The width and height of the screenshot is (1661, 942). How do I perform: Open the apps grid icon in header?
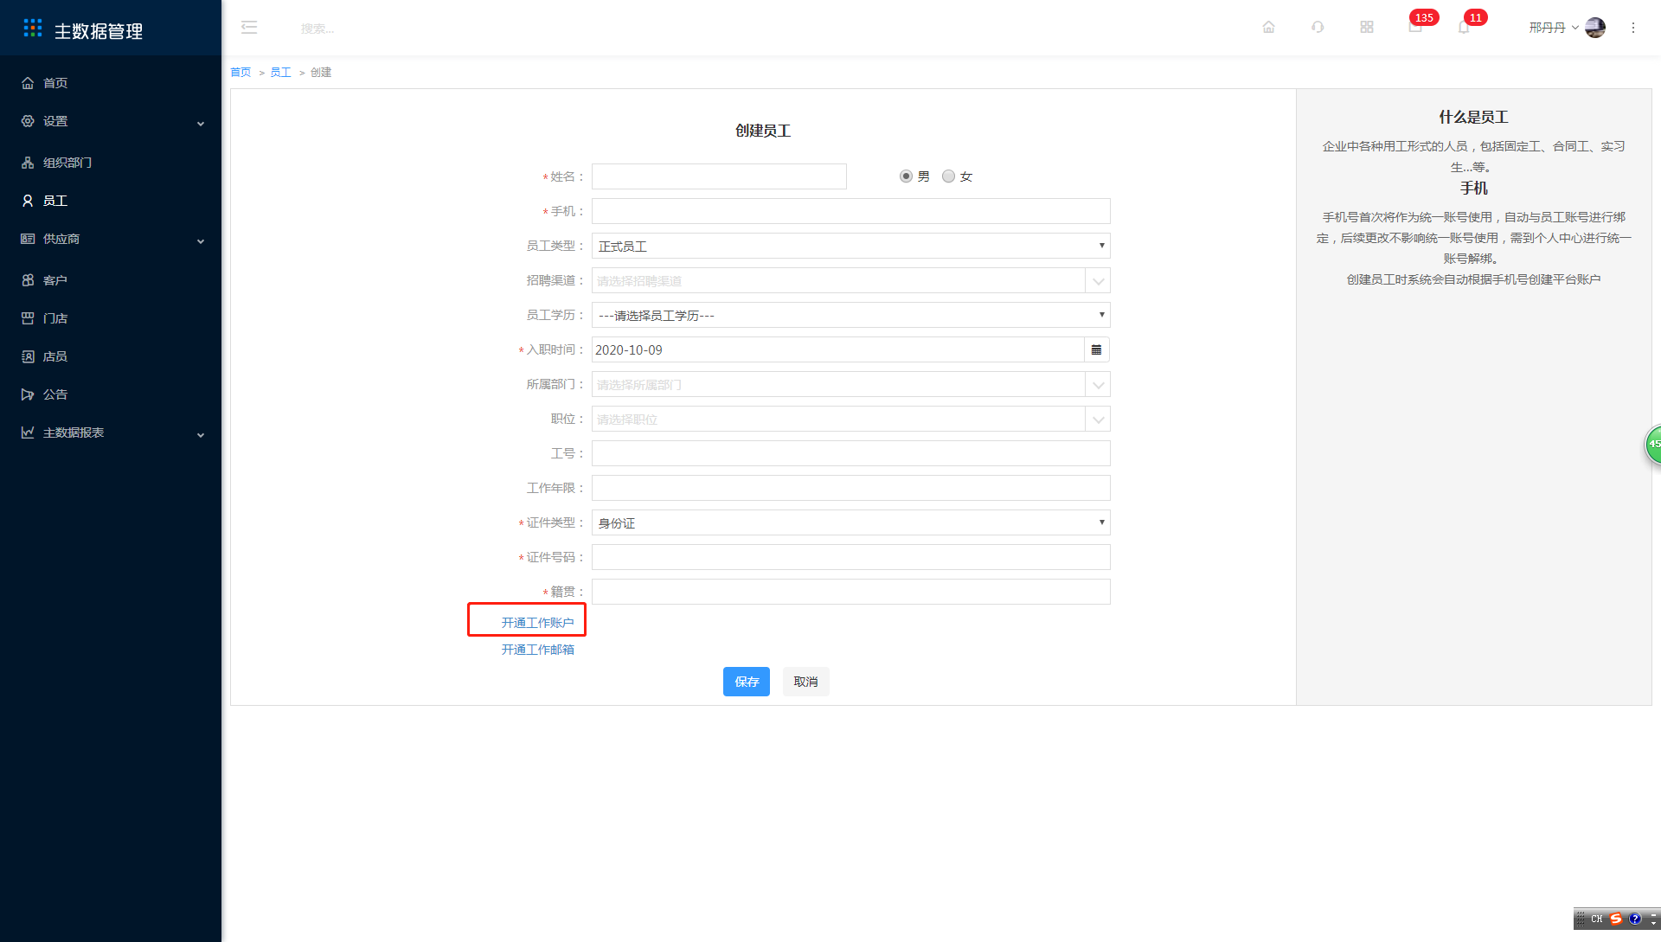(x=1367, y=28)
